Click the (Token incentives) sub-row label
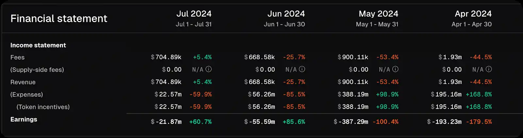The width and height of the screenshot is (523, 138). click(43, 107)
